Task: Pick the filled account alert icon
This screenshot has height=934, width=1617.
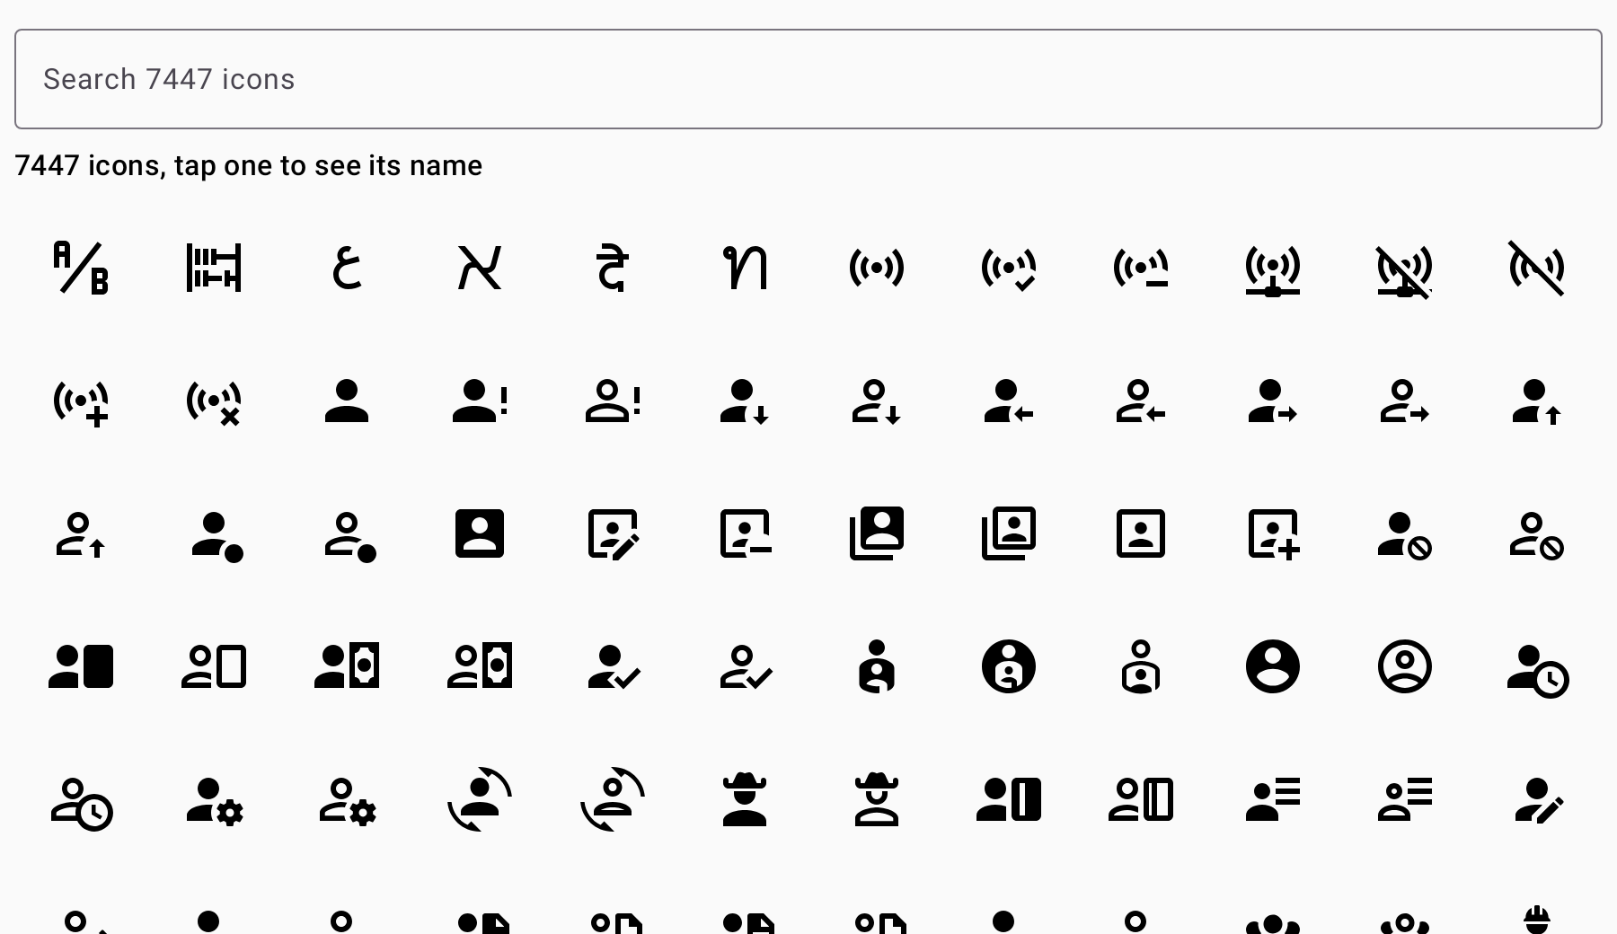Action: [480, 401]
